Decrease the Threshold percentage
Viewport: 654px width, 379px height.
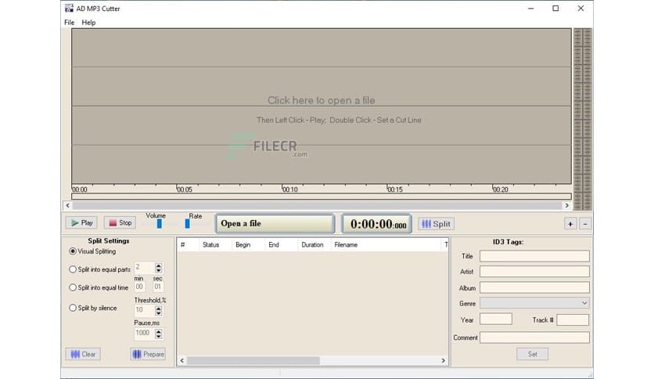[x=159, y=313]
